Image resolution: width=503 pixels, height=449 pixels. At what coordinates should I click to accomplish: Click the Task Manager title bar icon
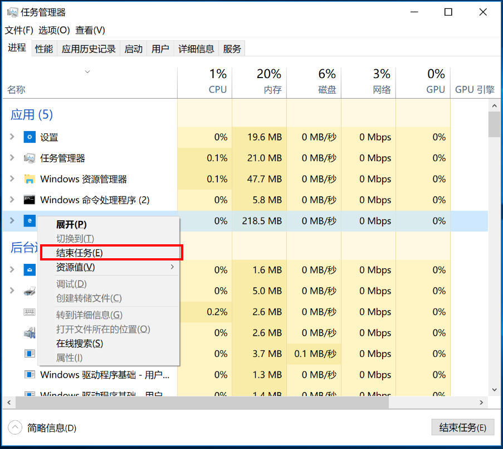tap(12, 12)
